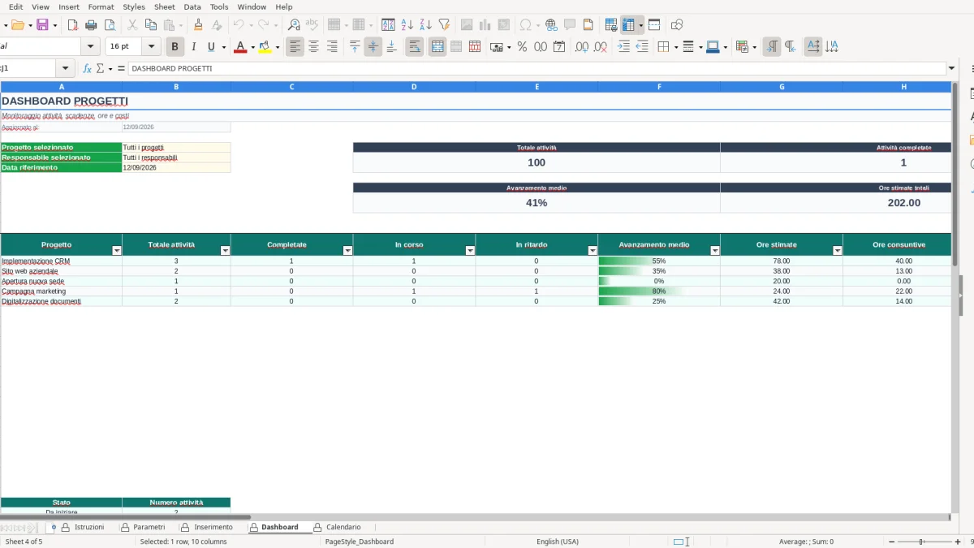Viewport: 974px width, 548px height.
Task: Click PageStyle_Dashboard in status bar
Action: [360, 542]
